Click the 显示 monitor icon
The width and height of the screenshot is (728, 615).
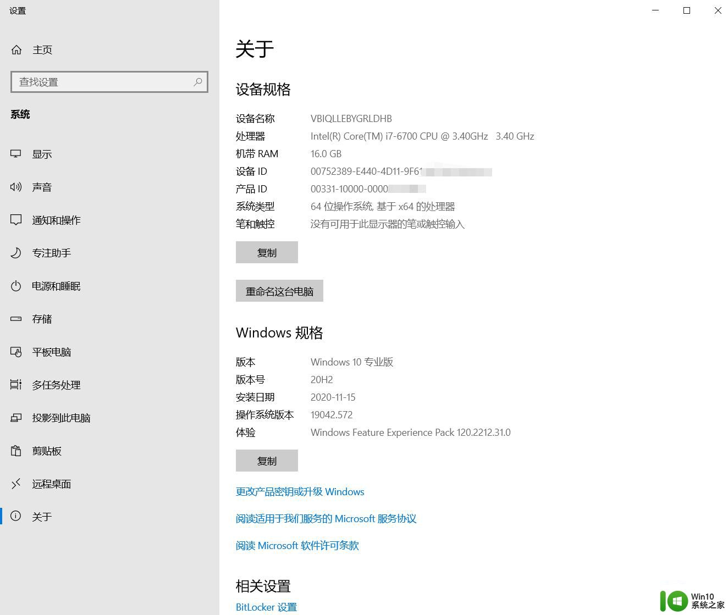pyautogui.click(x=16, y=154)
